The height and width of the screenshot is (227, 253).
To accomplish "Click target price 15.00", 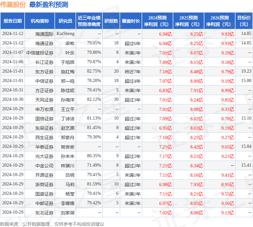I will coord(246,80).
